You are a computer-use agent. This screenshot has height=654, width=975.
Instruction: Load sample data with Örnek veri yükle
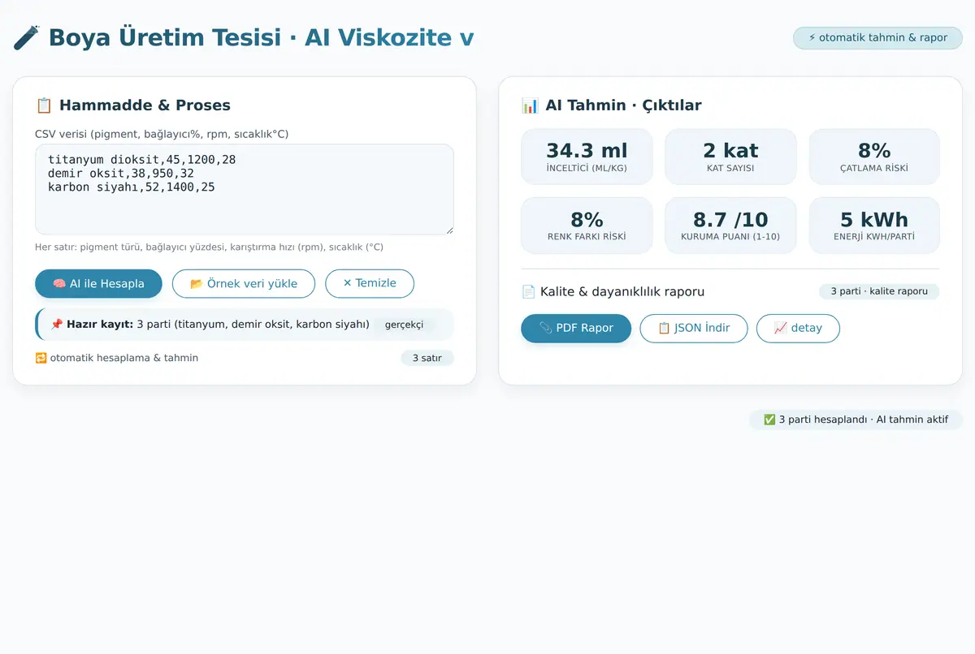coord(244,284)
